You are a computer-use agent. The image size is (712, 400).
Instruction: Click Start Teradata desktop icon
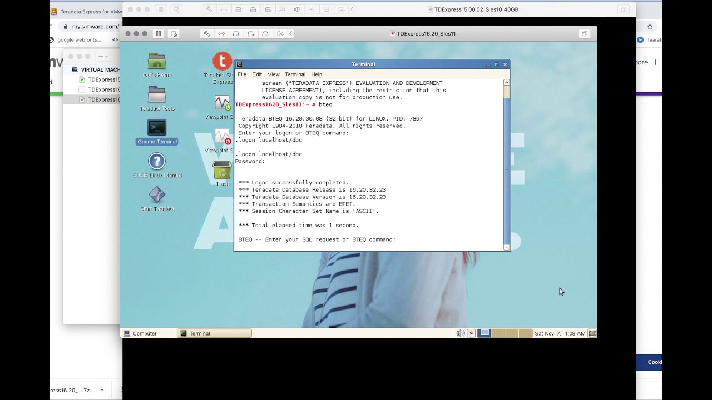[x=157, y=199]
